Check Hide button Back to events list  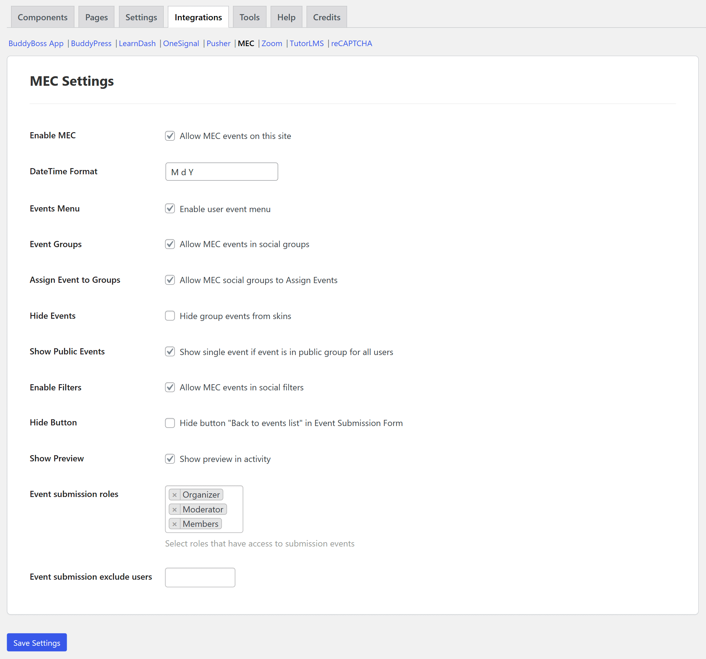[170, 423]
